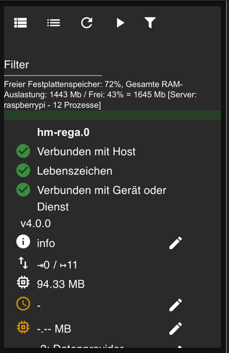This screenshot has width=229, height=353.
Task: Switch to table view icon
Action: 21,23
